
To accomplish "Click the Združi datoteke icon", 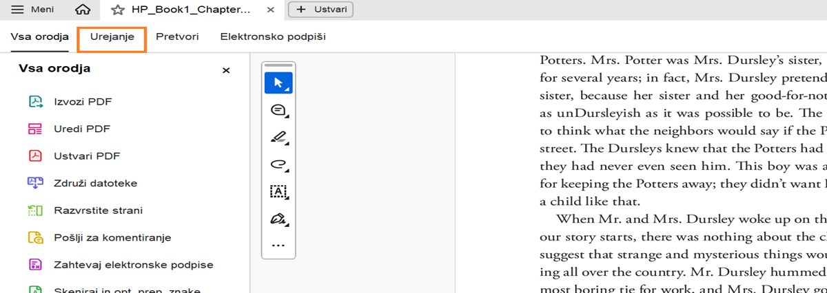I will 36,183.
